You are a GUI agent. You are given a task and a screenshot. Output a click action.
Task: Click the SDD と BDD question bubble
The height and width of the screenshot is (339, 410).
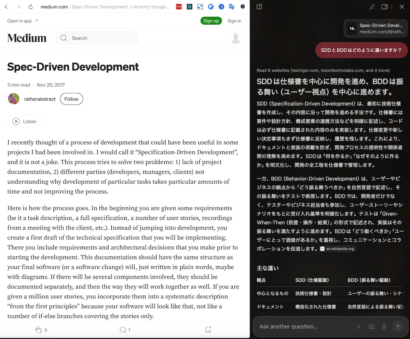[361, 50]
